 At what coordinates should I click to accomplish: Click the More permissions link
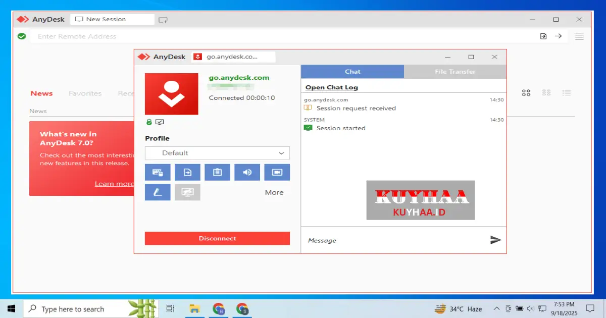pyautogui.click(x=274, y=192)
